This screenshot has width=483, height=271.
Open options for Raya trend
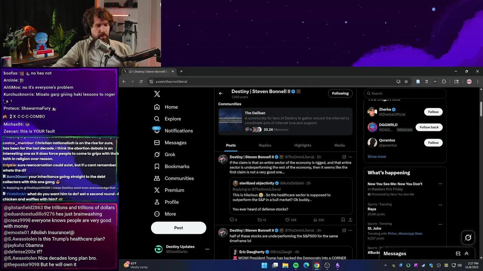pos(440,205)
